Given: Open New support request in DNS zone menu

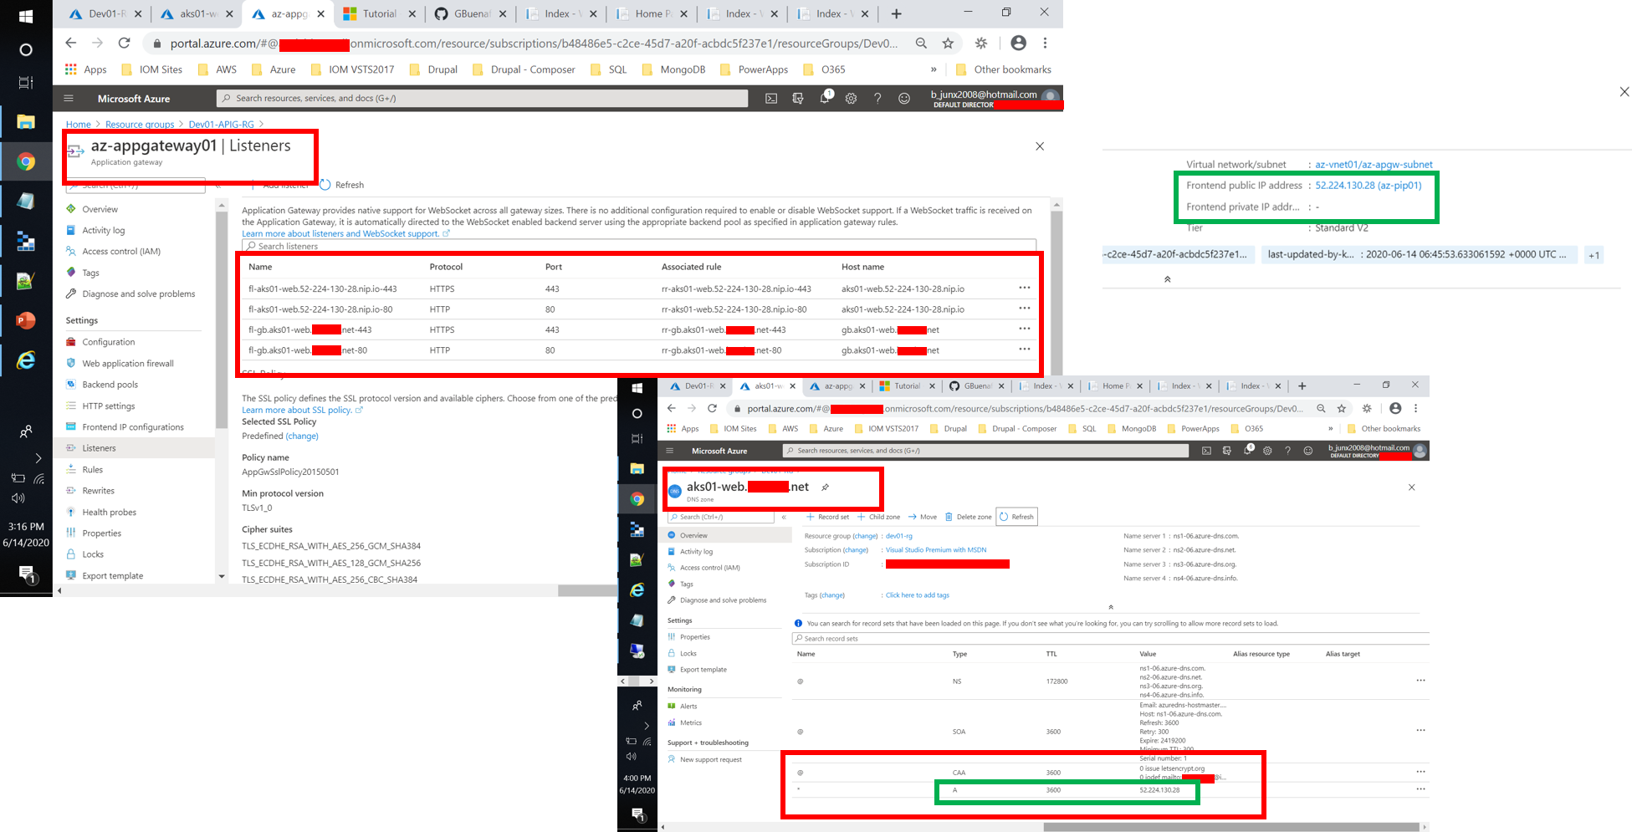Looking at the screenshot, I should pos(710,759).
